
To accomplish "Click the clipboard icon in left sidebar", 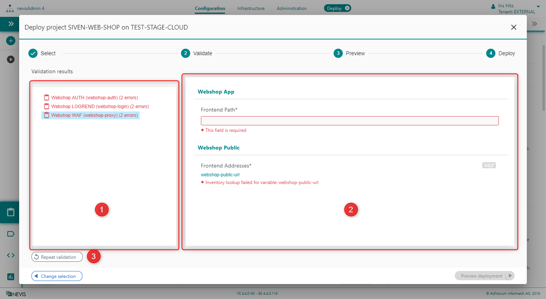I will click(10, 212).
